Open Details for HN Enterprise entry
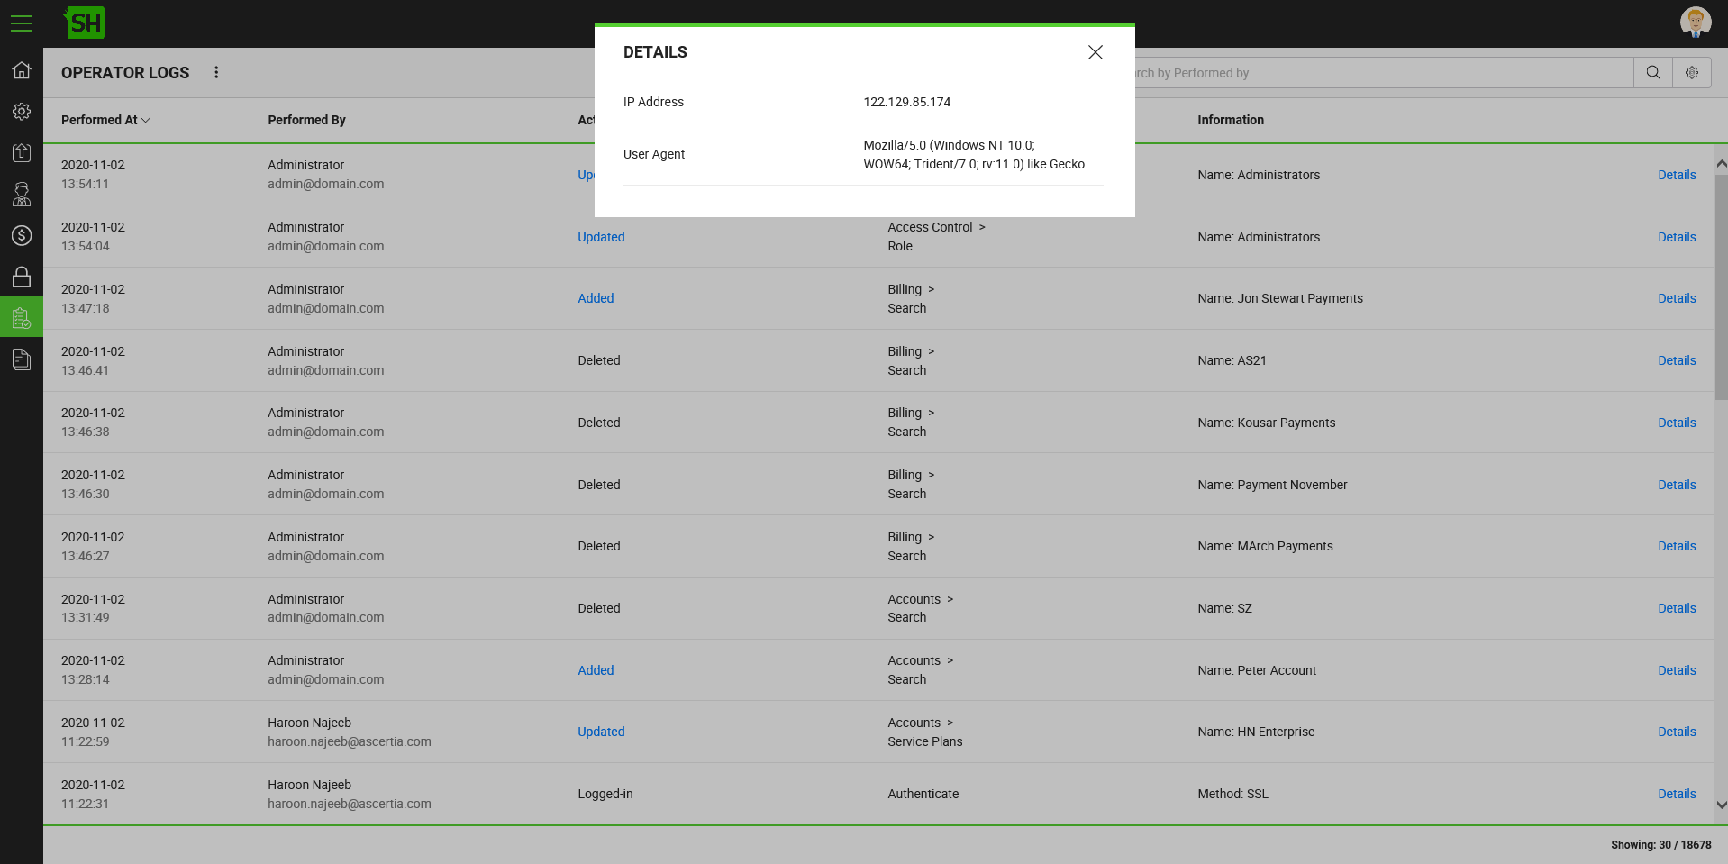This screenshot has height=864, width=1728. click(x=1677, y=732)
